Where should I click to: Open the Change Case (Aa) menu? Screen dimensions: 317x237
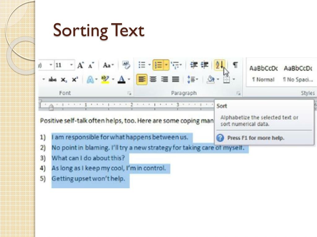click(x=108, y=65)
